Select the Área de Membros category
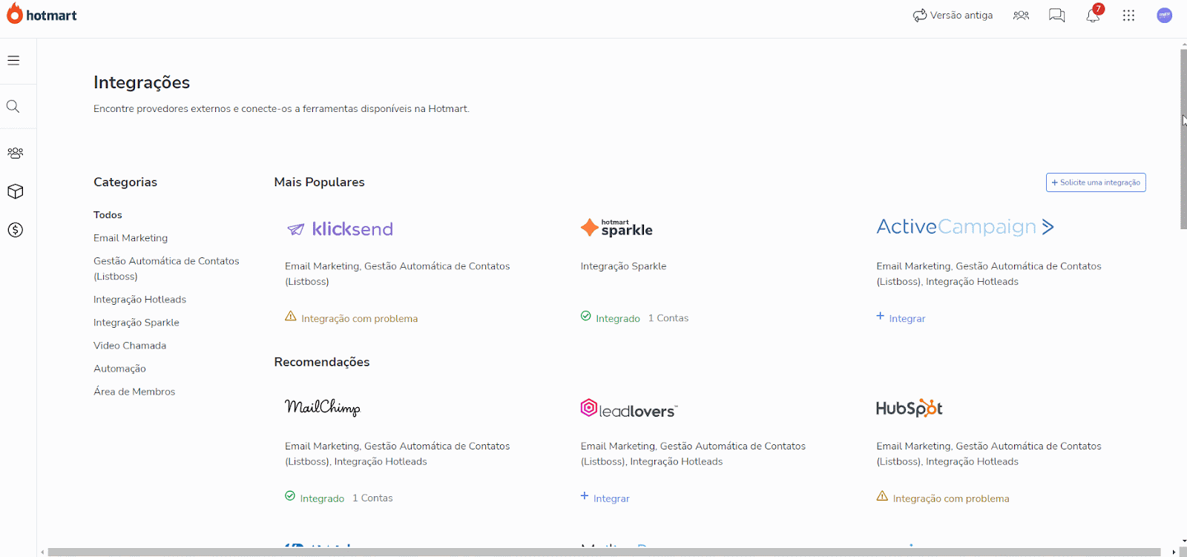The height and width of the screenshot is (557, 1187). (x=134, y=392)
